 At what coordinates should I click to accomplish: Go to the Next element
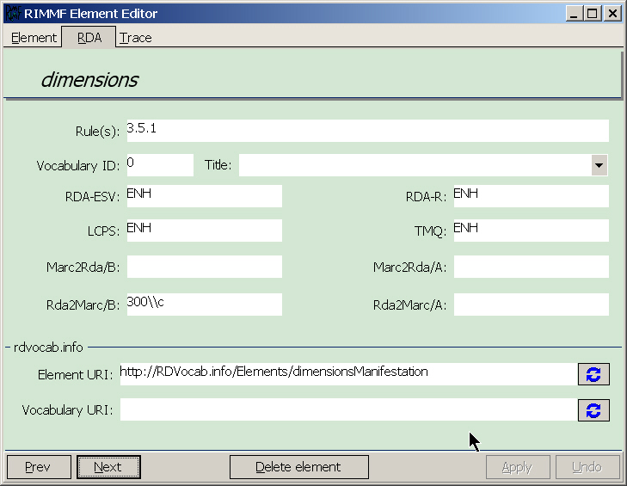coord(108,467)
